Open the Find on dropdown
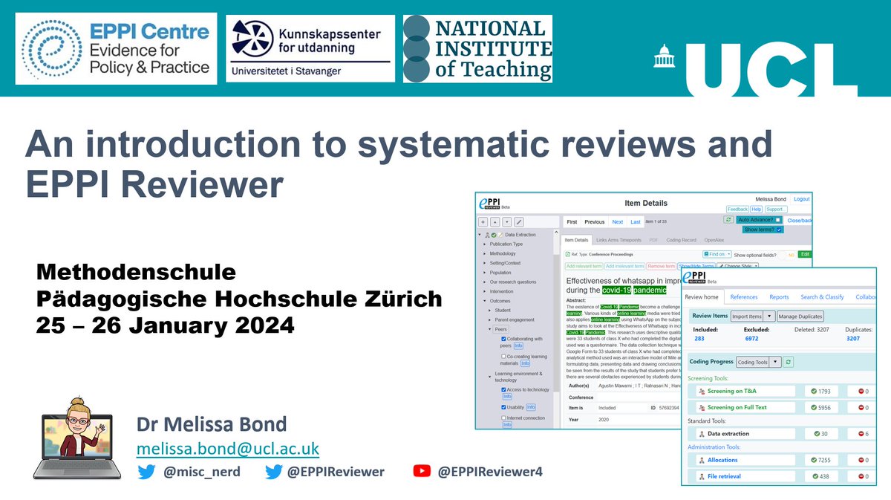 (x=717, y=254)
